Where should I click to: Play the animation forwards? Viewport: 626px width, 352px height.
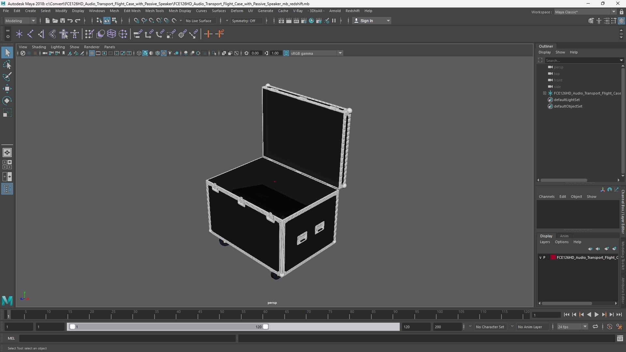click(x=596, y=315)
